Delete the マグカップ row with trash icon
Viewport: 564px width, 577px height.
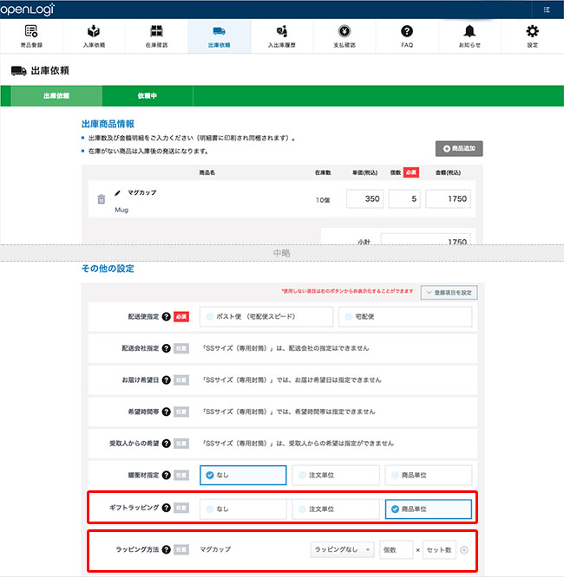[102, 199]
